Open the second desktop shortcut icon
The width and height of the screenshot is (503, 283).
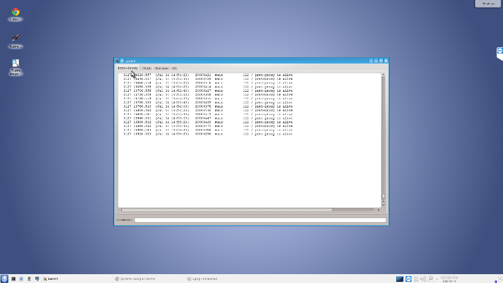[x=15, y=38]
